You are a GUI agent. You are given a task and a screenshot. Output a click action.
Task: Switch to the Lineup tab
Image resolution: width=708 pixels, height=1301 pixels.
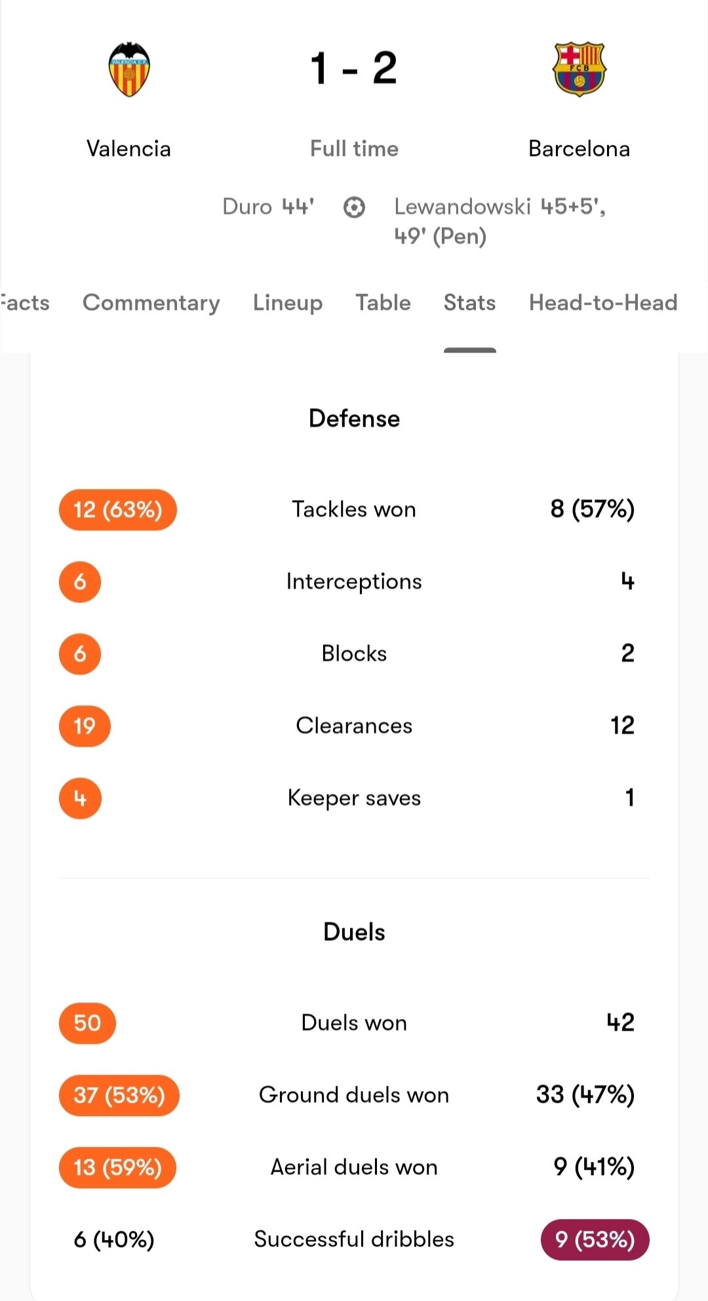pyautogui.click(x=288, y=303)
